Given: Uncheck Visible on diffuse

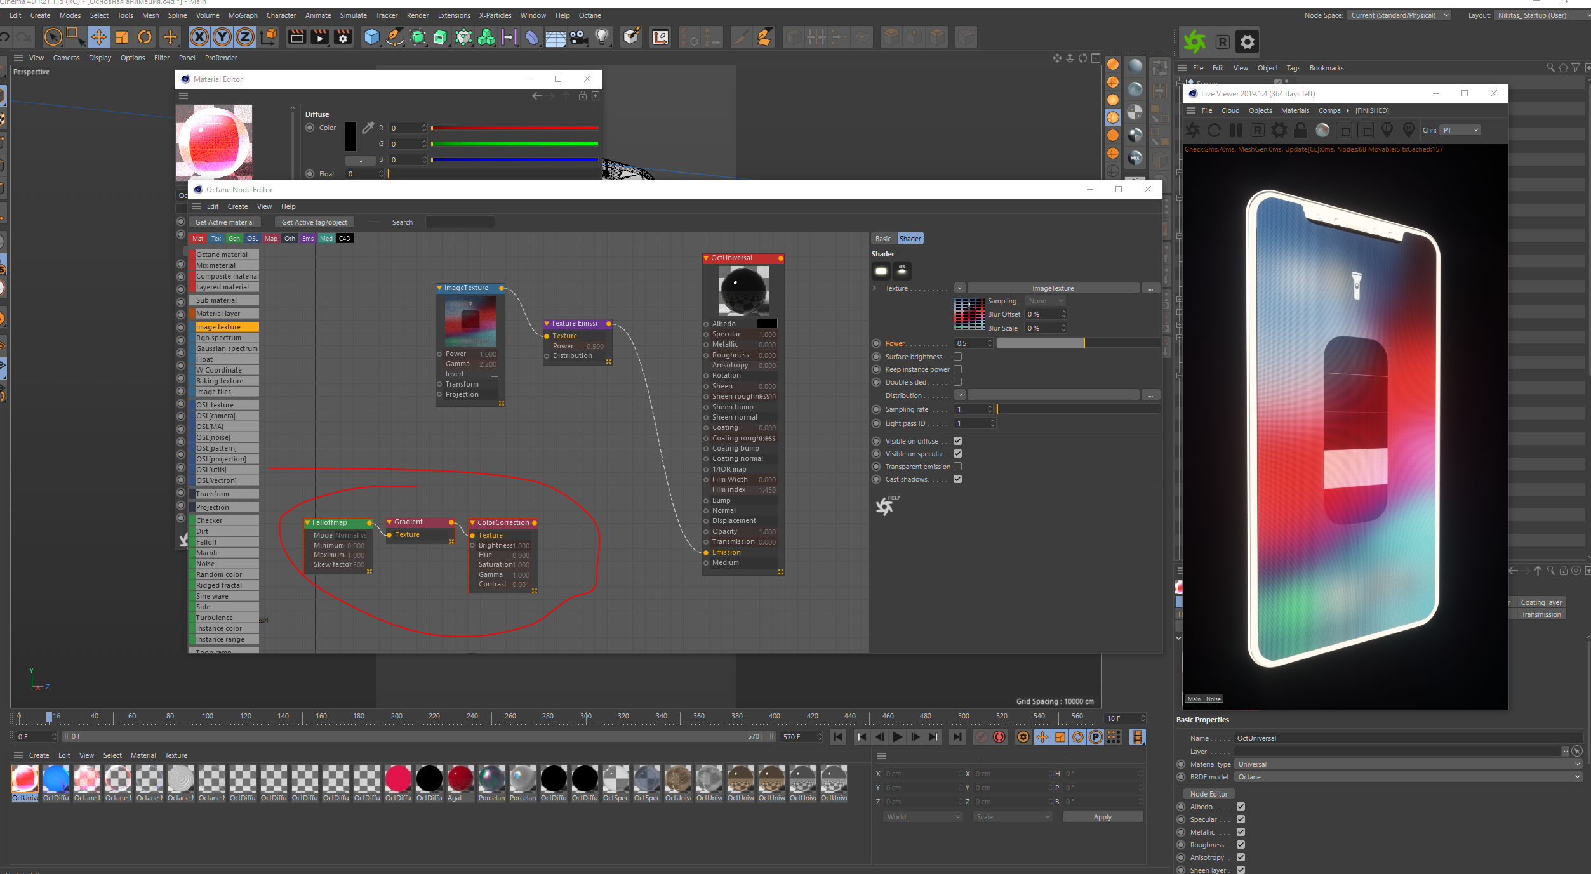Looking at the screenshot, I should point(957,441).
